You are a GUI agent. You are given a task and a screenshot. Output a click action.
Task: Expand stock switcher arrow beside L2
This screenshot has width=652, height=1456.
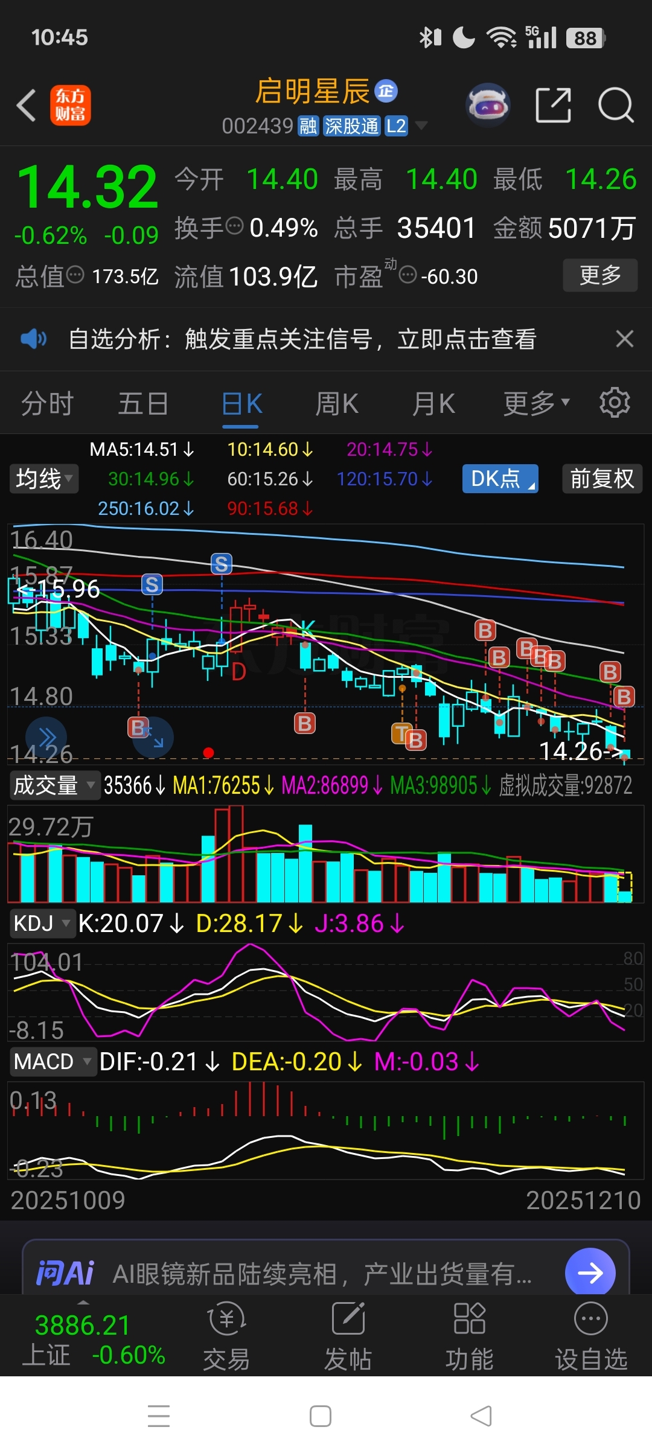point(421,126)
